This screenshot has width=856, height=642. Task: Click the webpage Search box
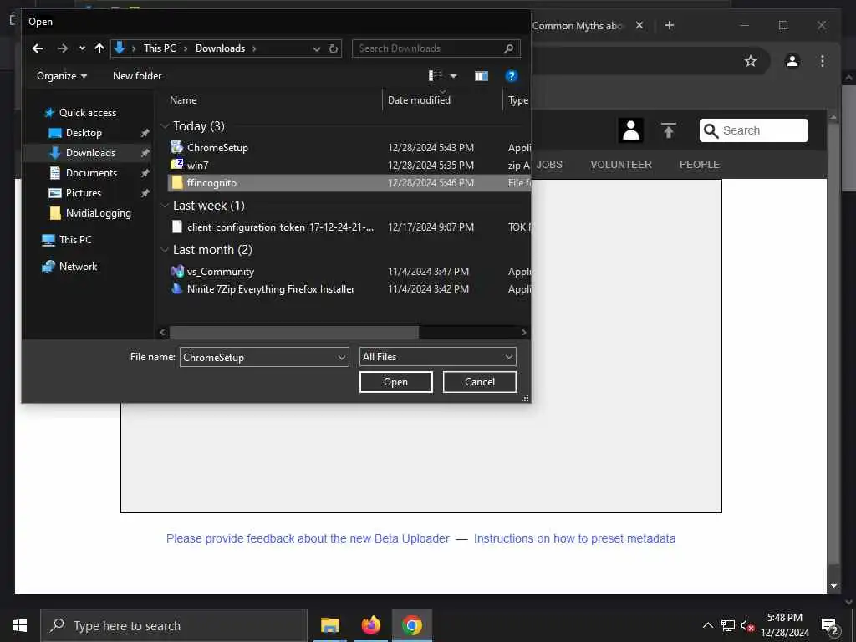[753, 130]
